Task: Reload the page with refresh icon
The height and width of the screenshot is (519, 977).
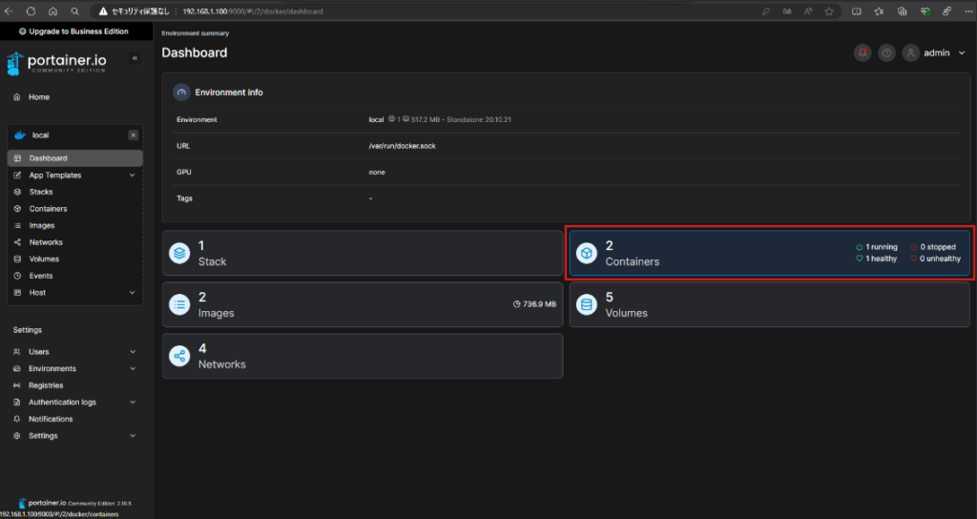Action: [x=31, y=11]
